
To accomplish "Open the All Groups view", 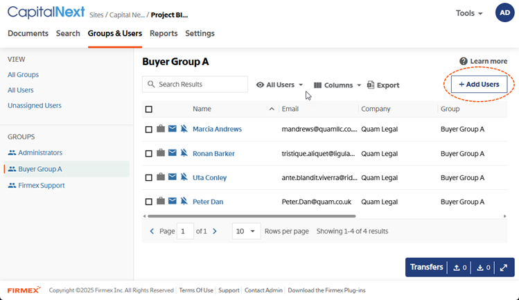I will pyautogui.click(x=23, y=75).
